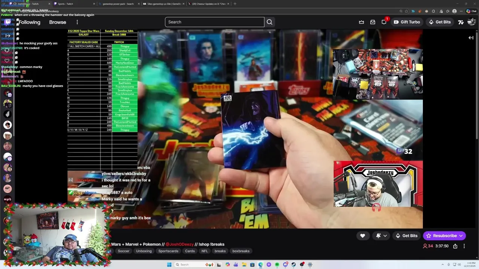Expand the followed channels sidebar arrow
Screen dimensions: 479x269
7,35
